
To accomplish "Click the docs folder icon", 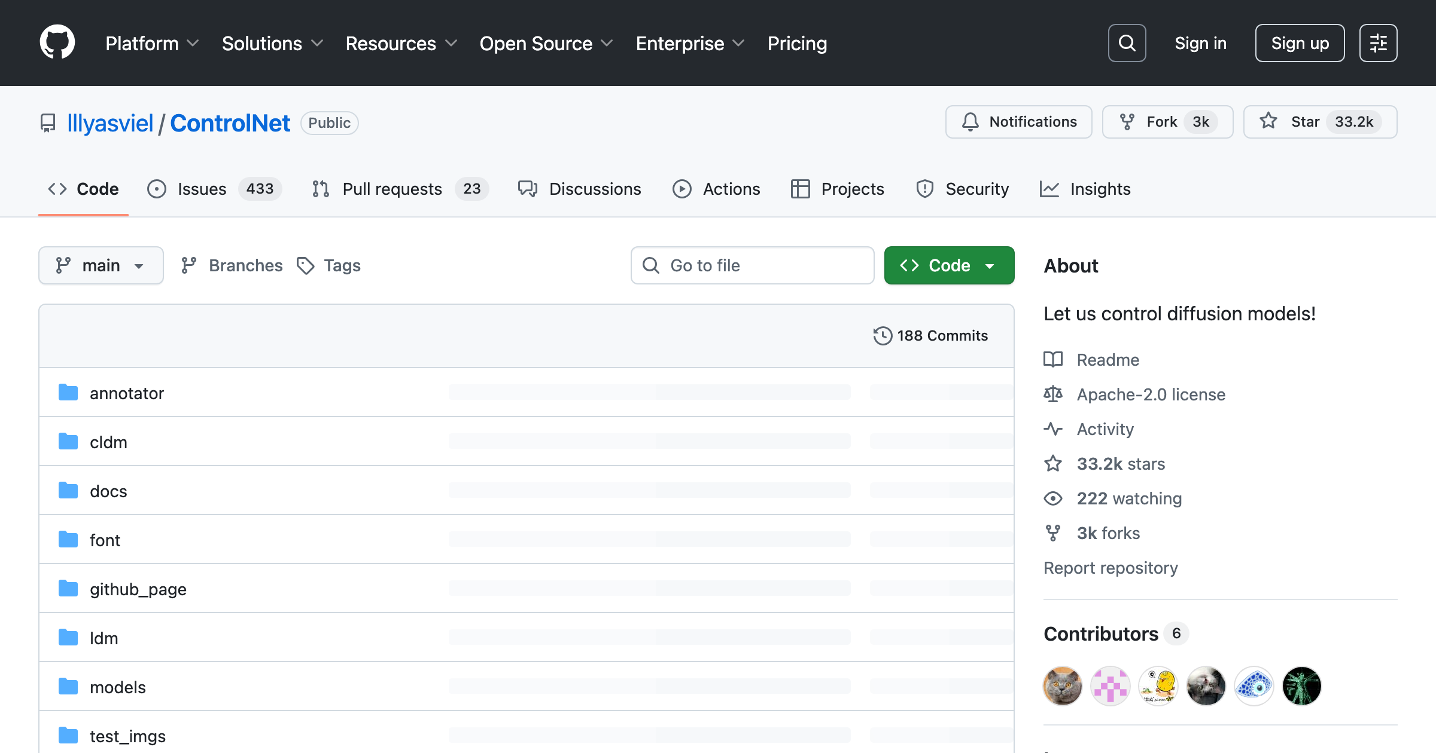I will coord(68,491).
